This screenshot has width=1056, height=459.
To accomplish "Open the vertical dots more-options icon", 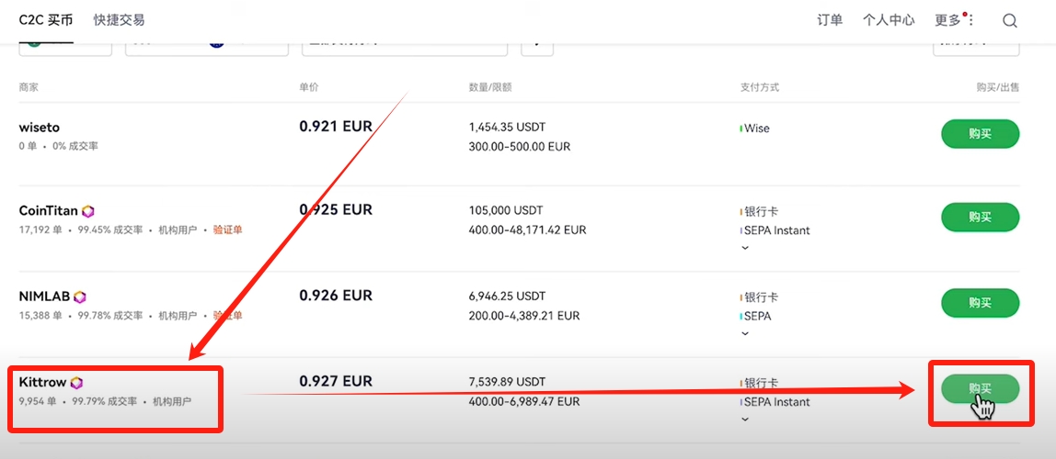I will (971, 20).
